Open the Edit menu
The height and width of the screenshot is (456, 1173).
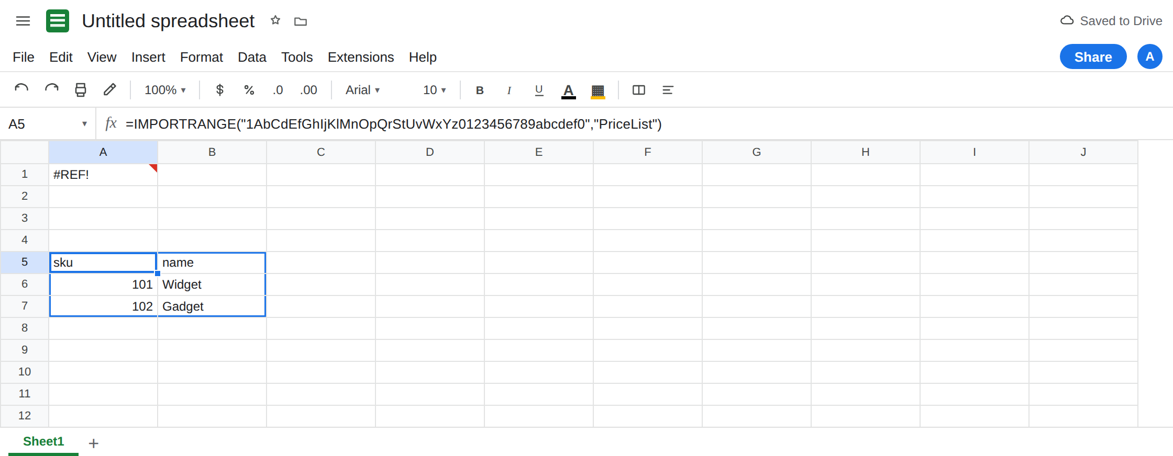point(61,57)
